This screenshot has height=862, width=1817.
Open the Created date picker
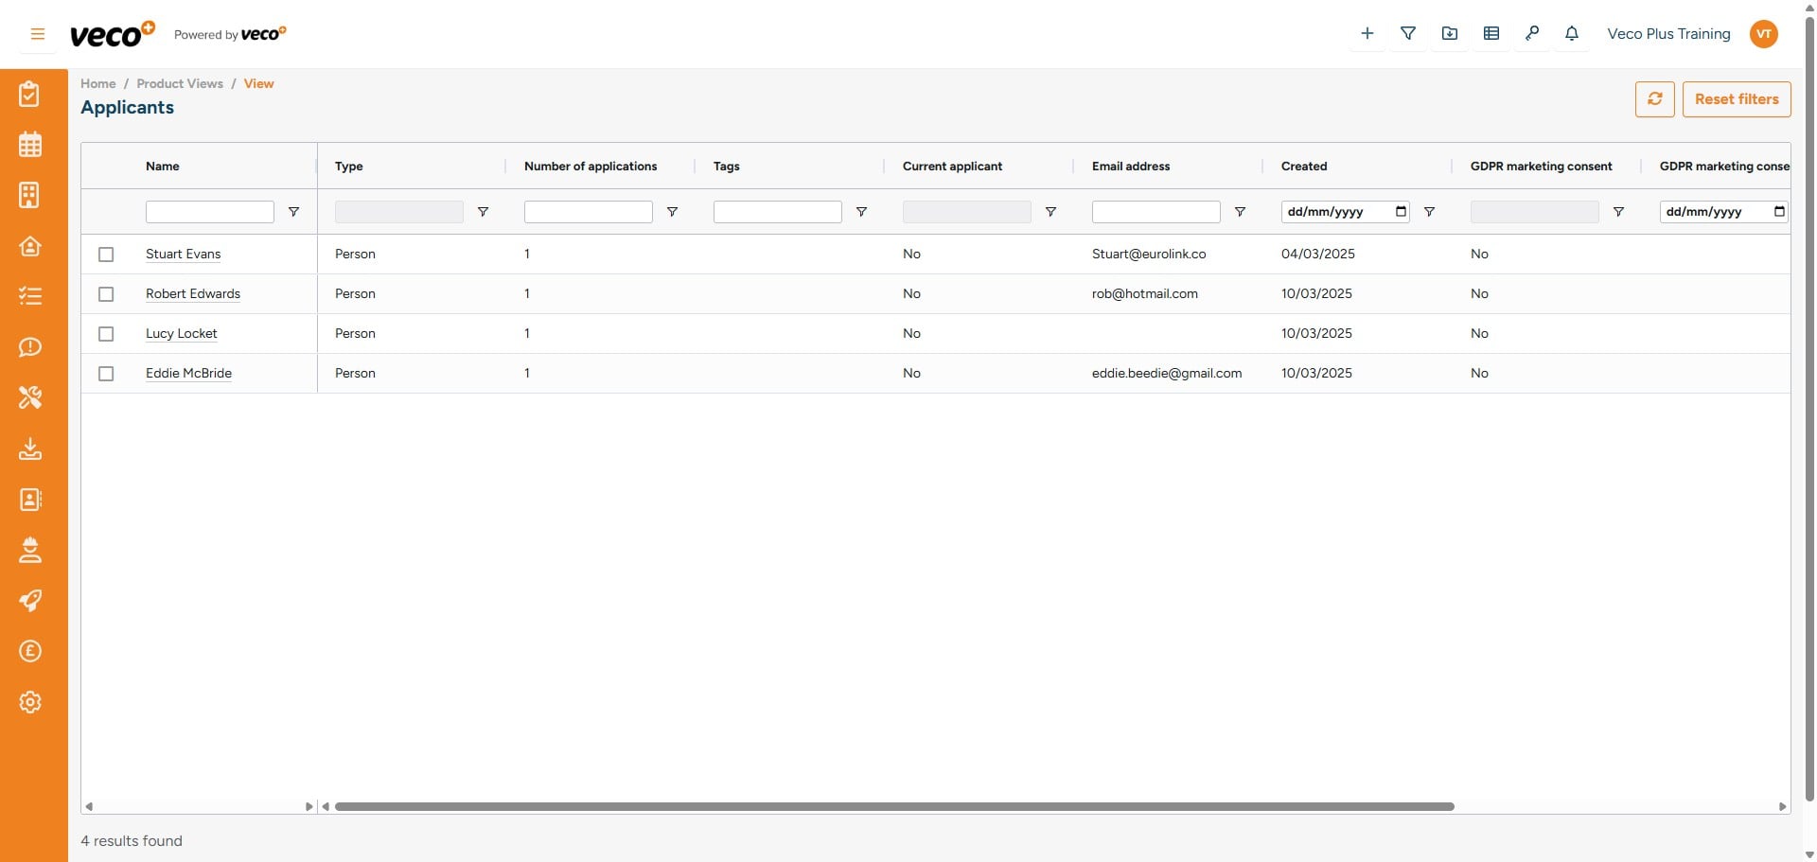tap(1402, 211)
